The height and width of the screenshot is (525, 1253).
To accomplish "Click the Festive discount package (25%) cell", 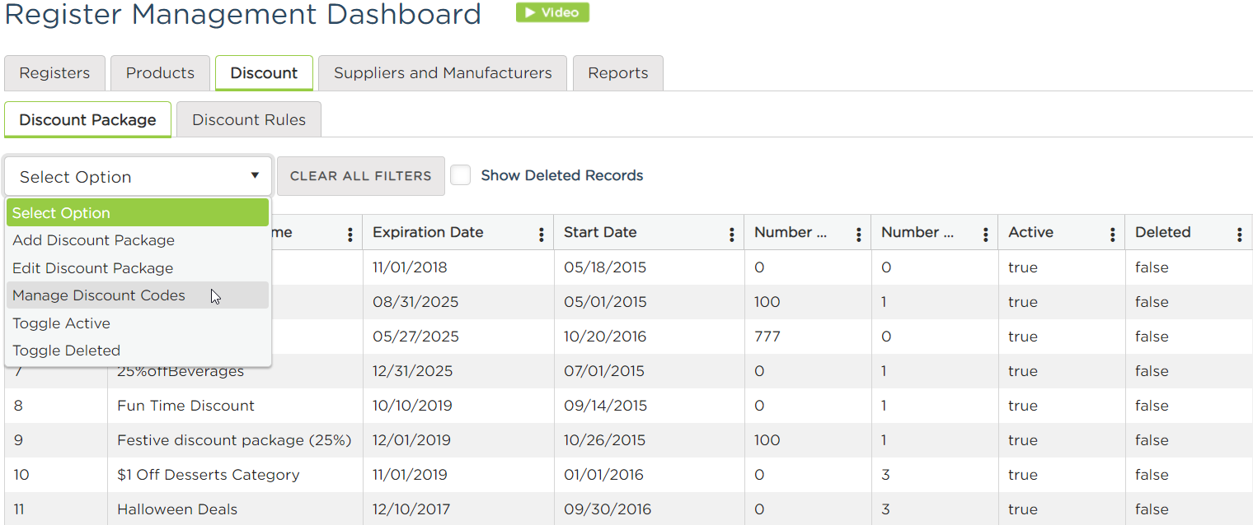I will tap(235, 440).
